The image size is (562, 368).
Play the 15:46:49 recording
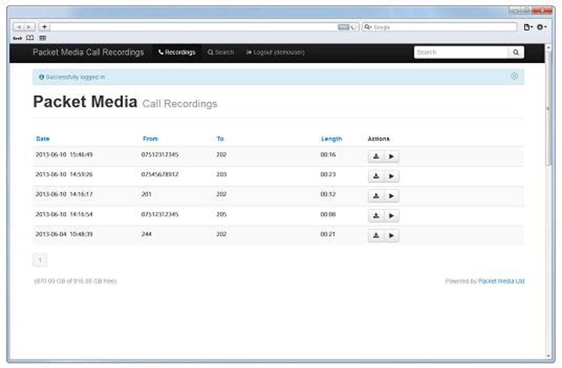pos(391,156)
